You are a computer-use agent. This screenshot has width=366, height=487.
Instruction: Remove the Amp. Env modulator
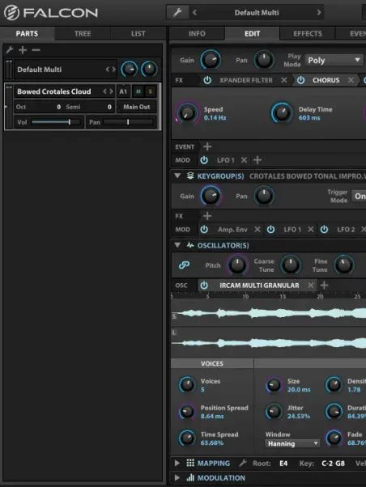(257, 230)
